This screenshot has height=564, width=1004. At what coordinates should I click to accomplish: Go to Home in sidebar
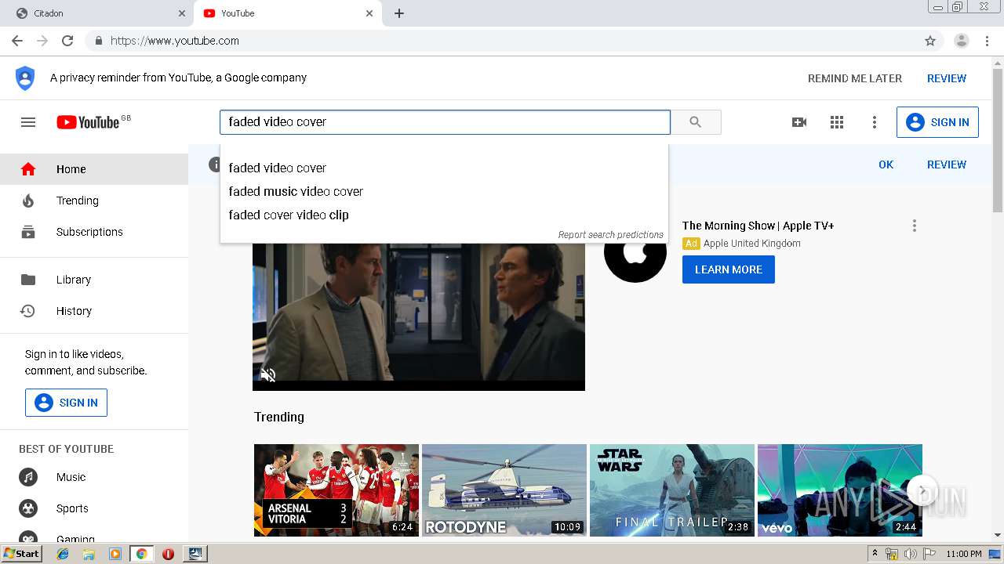coord(94,169)
